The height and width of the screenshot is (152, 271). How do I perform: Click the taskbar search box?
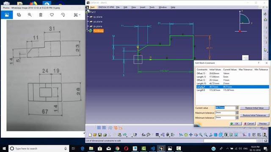tap(39, 148)
